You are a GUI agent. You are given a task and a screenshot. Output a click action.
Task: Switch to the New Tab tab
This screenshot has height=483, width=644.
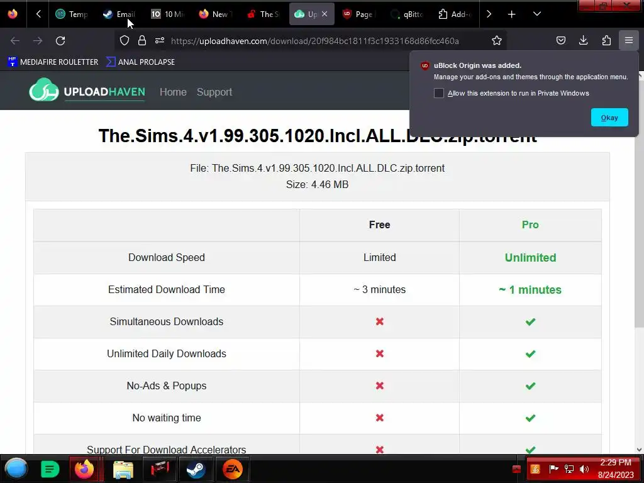point(215,14)
